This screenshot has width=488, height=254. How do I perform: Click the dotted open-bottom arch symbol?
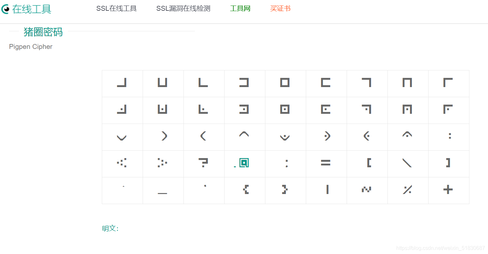(x=407, y=110)
